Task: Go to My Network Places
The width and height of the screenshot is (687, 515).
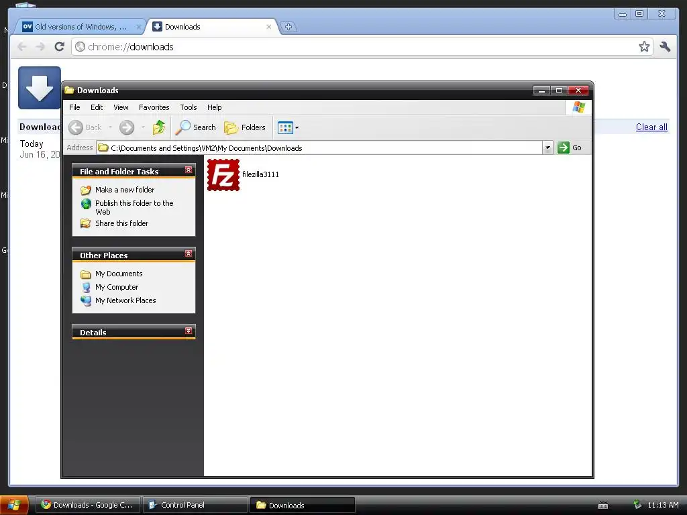Action: 125,300
